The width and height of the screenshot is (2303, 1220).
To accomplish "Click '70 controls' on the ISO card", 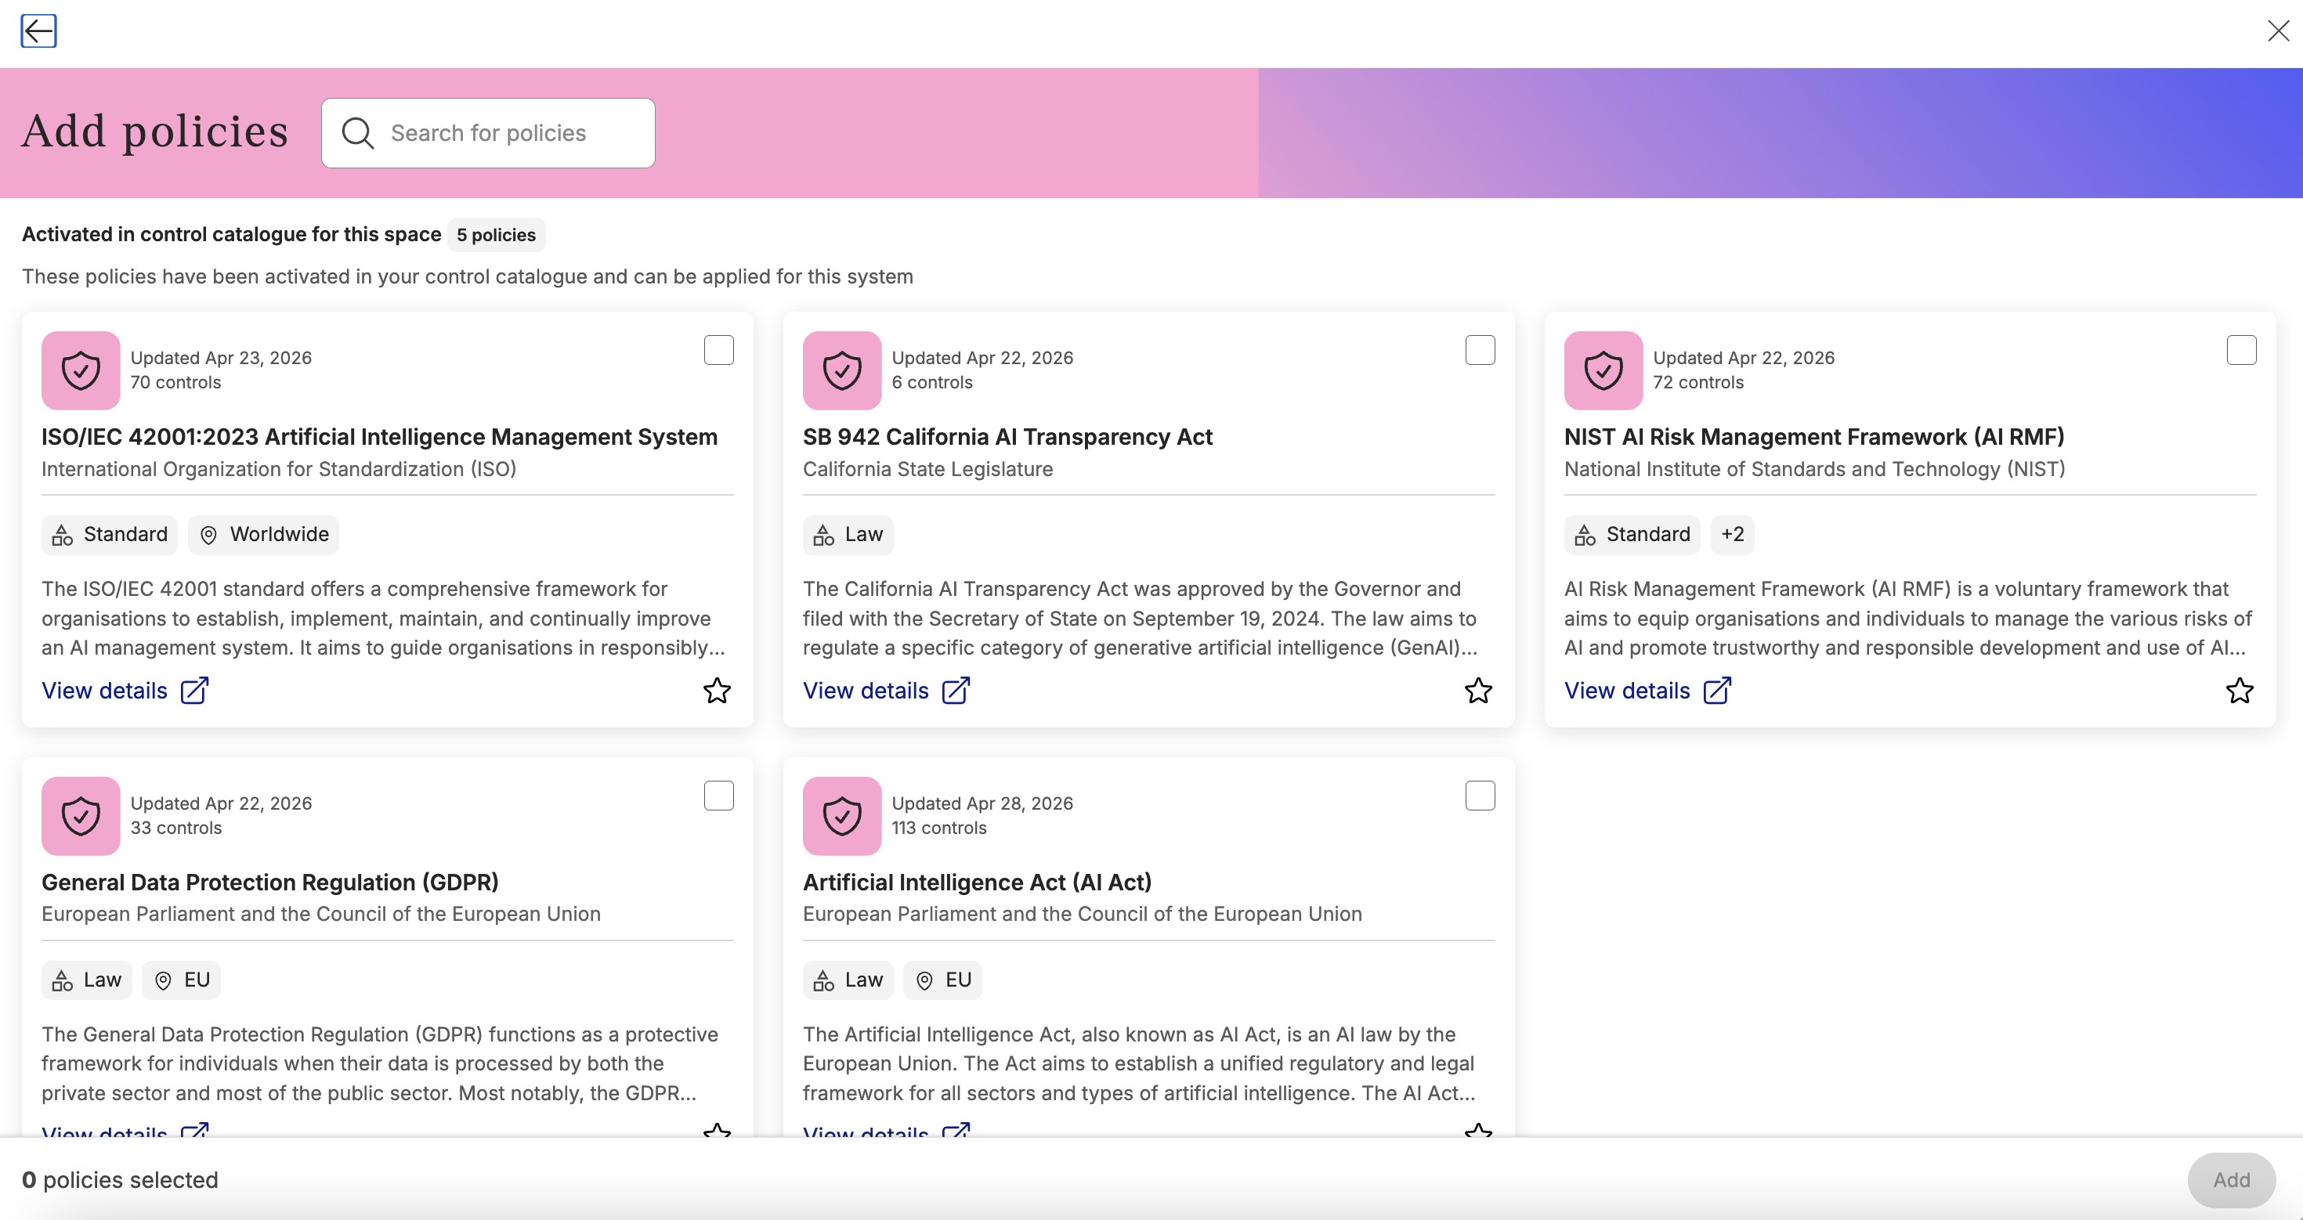I will (175, 383).
